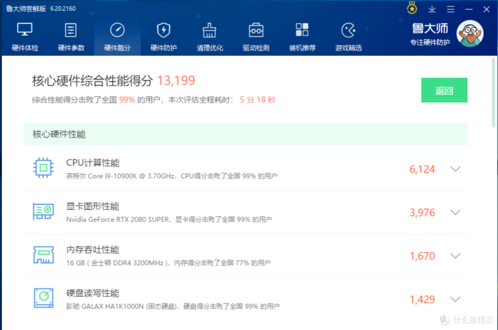Click the memory score 1,670
This screenshot has height=330, width=498.
pyautogui.click(x=422, y=256)
